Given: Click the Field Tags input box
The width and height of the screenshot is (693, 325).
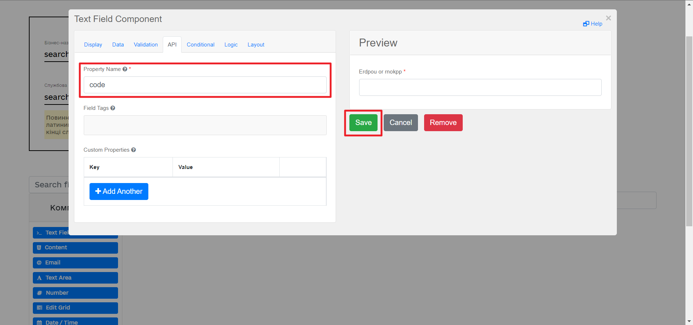Looking at the screenshot, I should (x=205, y=125).
